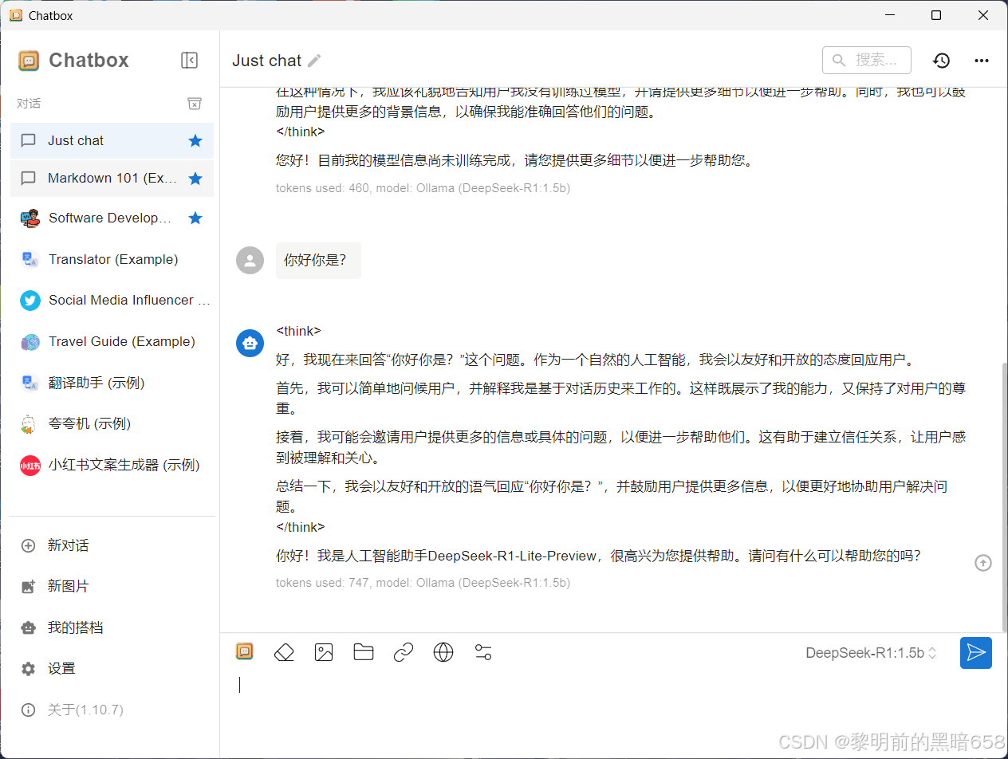Create a new image with 新图片
Screen dimensions: 1008x759
[x=112, y=586]
